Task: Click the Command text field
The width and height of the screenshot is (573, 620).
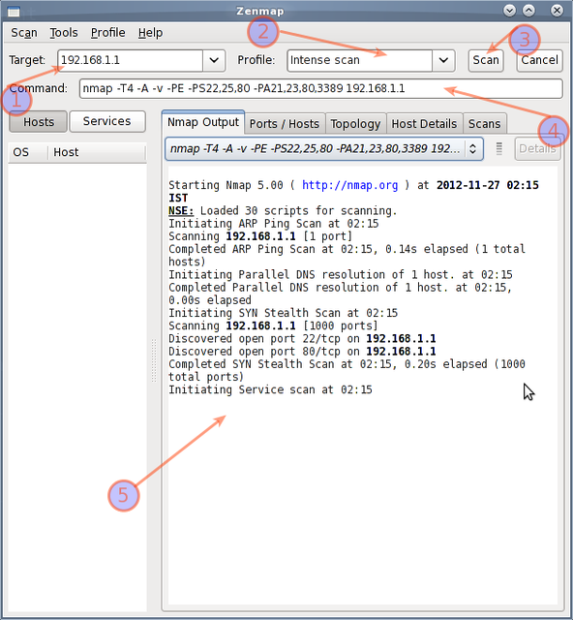Action: (x=321, y=88)
